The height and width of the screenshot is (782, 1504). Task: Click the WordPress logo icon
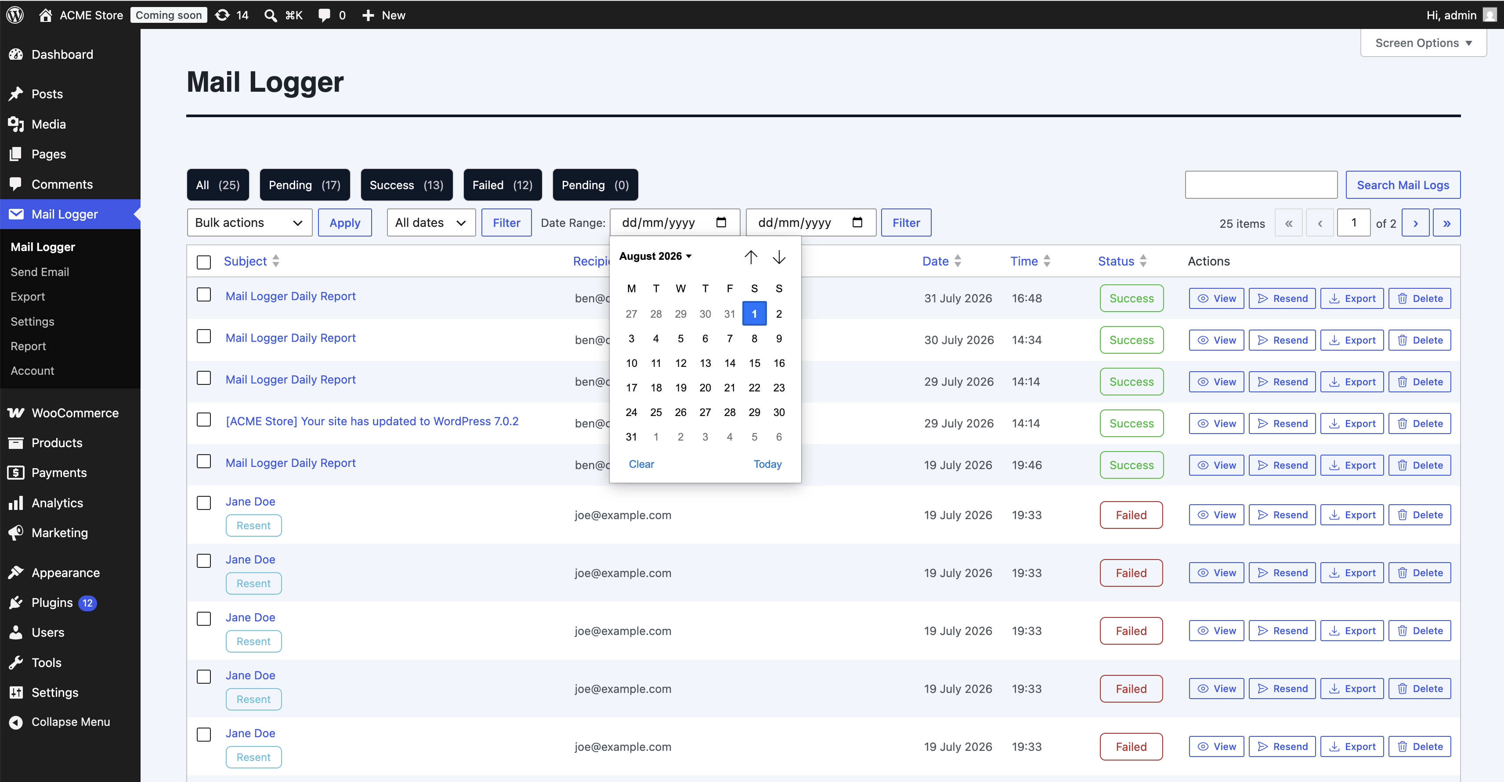pyautogui.click(x=15, y=15)
